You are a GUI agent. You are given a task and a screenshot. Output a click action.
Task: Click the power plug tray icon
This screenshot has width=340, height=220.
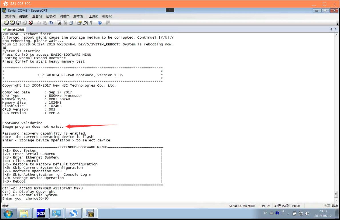(x=294, y=213)
